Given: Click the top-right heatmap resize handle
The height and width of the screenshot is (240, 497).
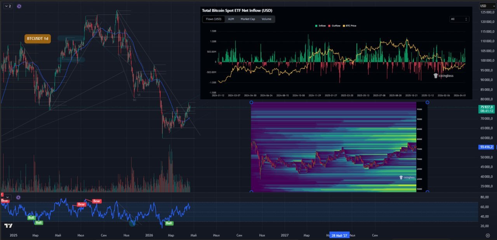Looking at the screenshot, I should [x=427, y=102].
